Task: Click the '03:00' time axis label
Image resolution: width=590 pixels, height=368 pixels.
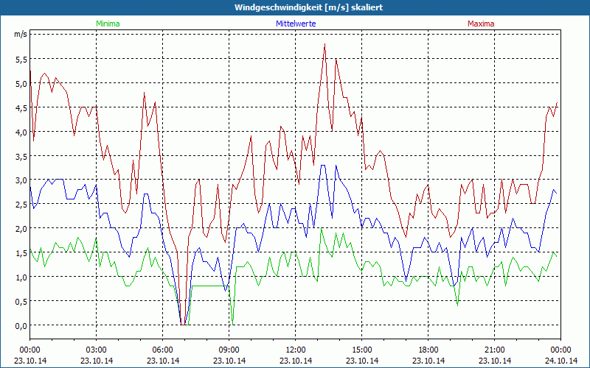Action: point(97,350)
